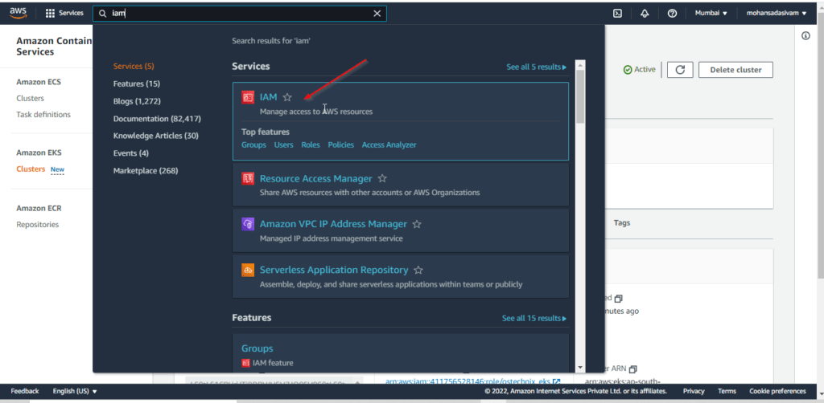Image resolution: width=824 pixels, height=403 pixels.
Task: Click the Delete cluster button
Action: pos(735,70)
